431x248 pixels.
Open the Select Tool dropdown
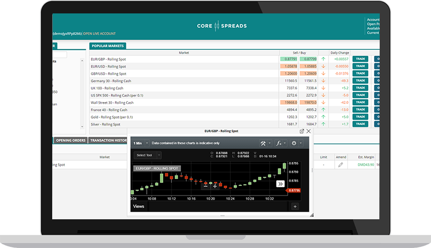click(x=147, y=155)
